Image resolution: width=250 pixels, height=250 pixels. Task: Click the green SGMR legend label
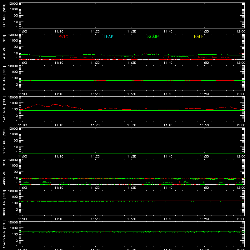tap(153, 37)
